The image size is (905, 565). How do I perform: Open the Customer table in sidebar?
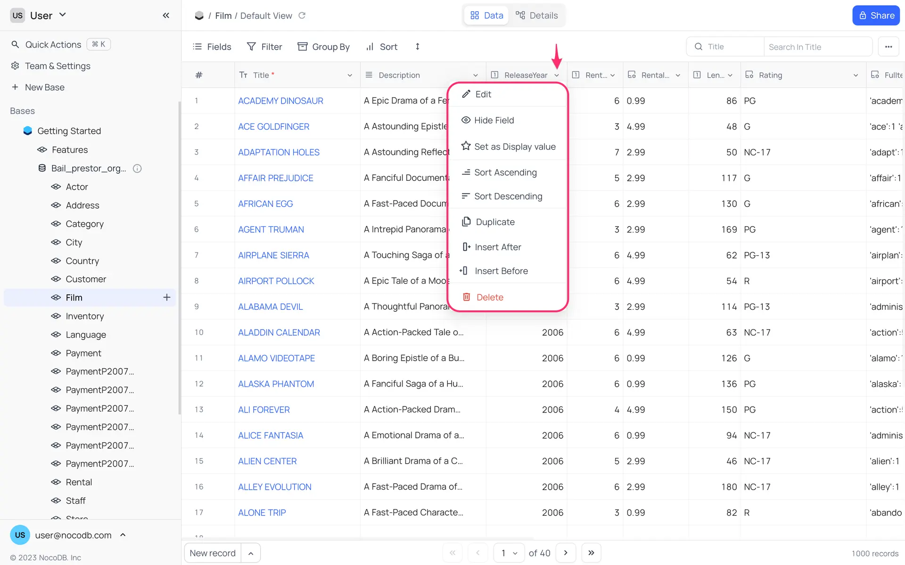86,279
